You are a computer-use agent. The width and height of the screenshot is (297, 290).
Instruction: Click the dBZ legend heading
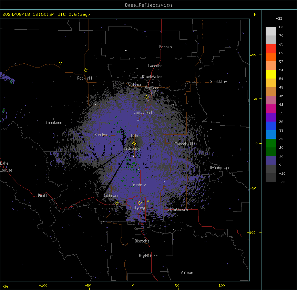(279, 18)
